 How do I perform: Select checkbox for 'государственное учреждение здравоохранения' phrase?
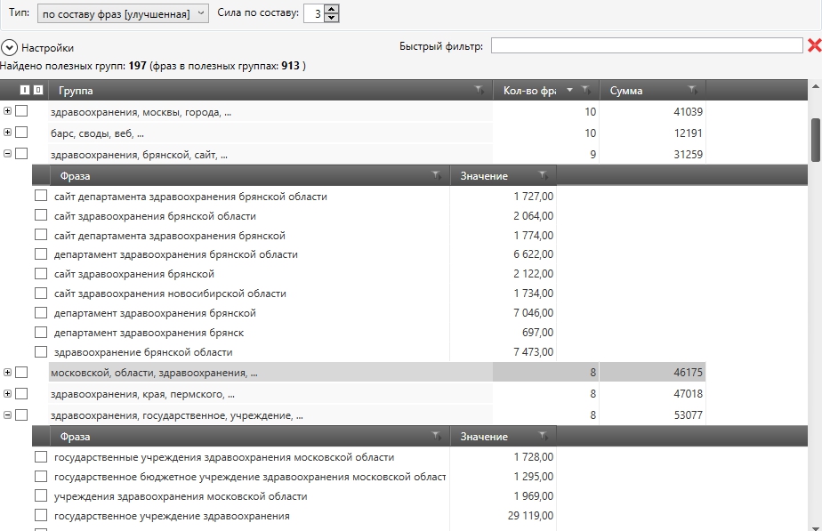click(x=40, y=516)
